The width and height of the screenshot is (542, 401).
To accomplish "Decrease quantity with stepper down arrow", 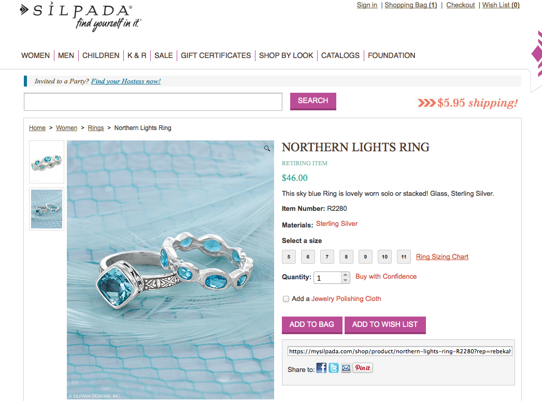I will coord(345,280).
